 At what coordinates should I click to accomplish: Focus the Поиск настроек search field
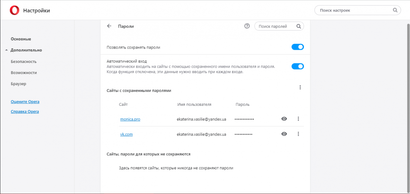pos(354,10)
